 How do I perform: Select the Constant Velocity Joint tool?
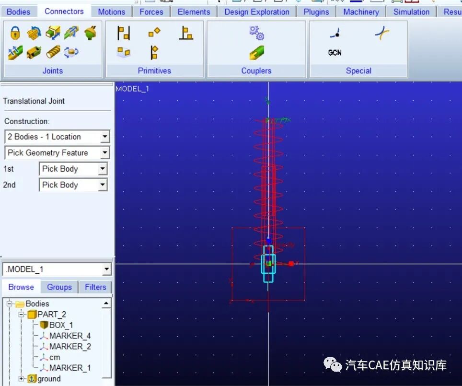pos(15,52)
